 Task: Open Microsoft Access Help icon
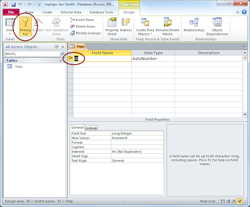click(x=244, y=12)
